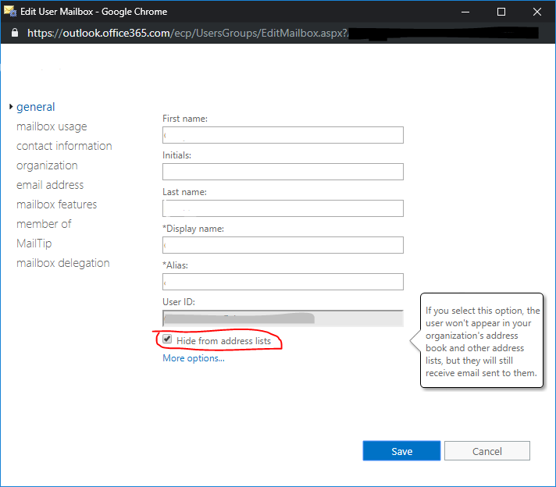Cancel editing the mailbox
The width and height of the screenshot is (556, 487).
click(486, 451)
